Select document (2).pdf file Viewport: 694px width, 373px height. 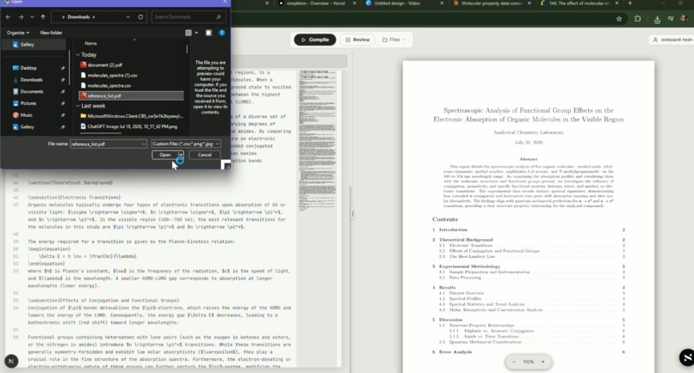(x=104, y=65)
